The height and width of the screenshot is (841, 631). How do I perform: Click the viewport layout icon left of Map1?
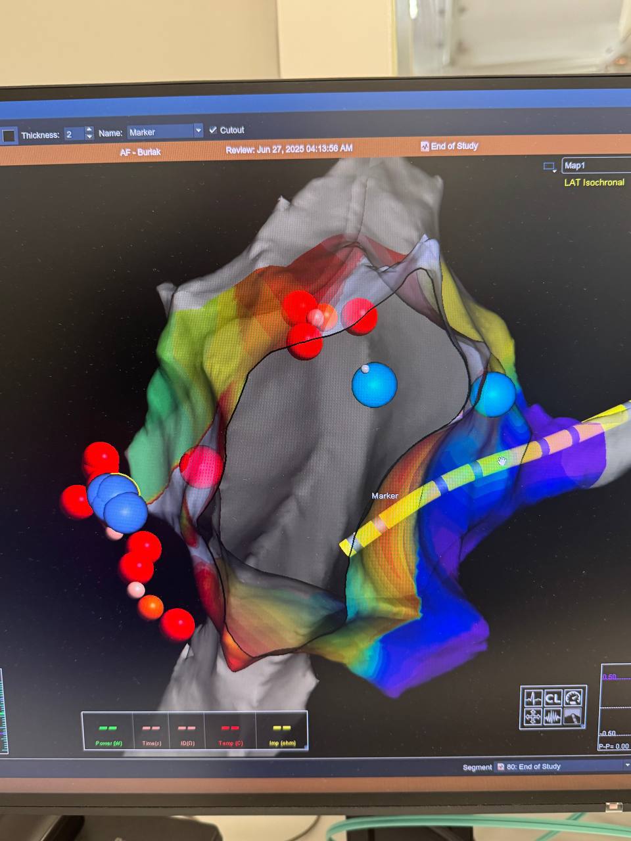(x=549, y=167)
